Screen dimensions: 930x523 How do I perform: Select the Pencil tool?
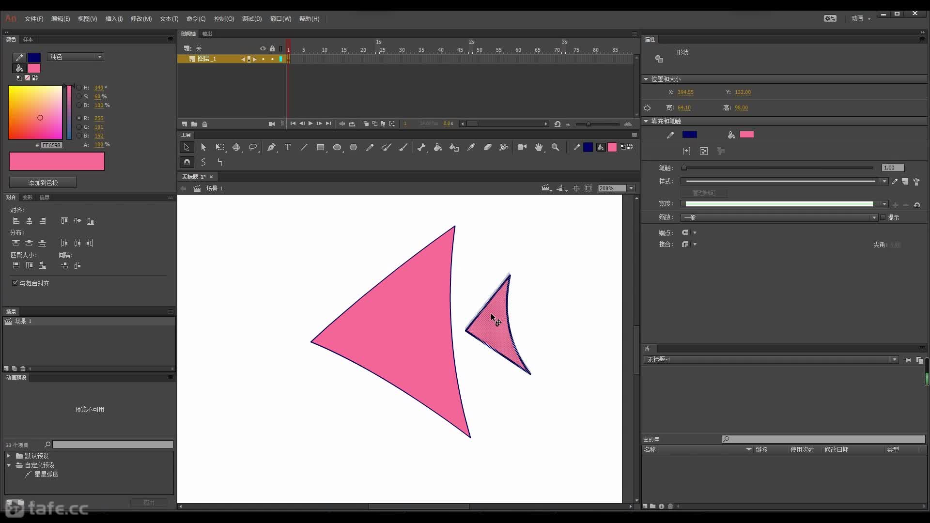click(x=370, y=147)
